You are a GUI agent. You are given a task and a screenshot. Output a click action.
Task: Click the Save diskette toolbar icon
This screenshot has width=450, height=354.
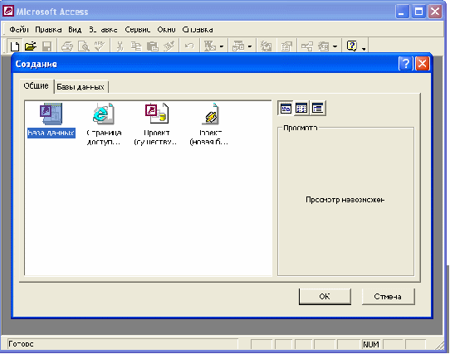[x=46, y=46]
